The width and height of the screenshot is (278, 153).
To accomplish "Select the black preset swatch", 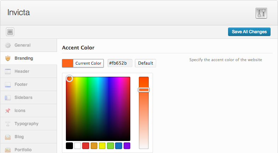I will point(69,146).
